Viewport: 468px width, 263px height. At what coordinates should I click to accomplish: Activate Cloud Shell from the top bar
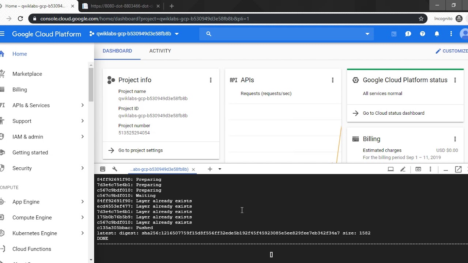pos(394,34)
